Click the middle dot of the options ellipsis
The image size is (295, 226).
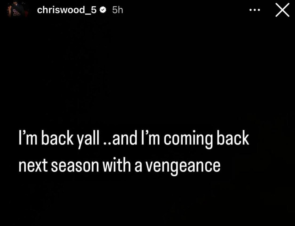click(255, 10)
